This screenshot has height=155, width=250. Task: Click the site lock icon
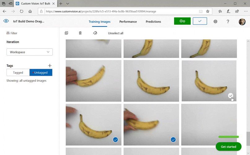pos(41,11)
